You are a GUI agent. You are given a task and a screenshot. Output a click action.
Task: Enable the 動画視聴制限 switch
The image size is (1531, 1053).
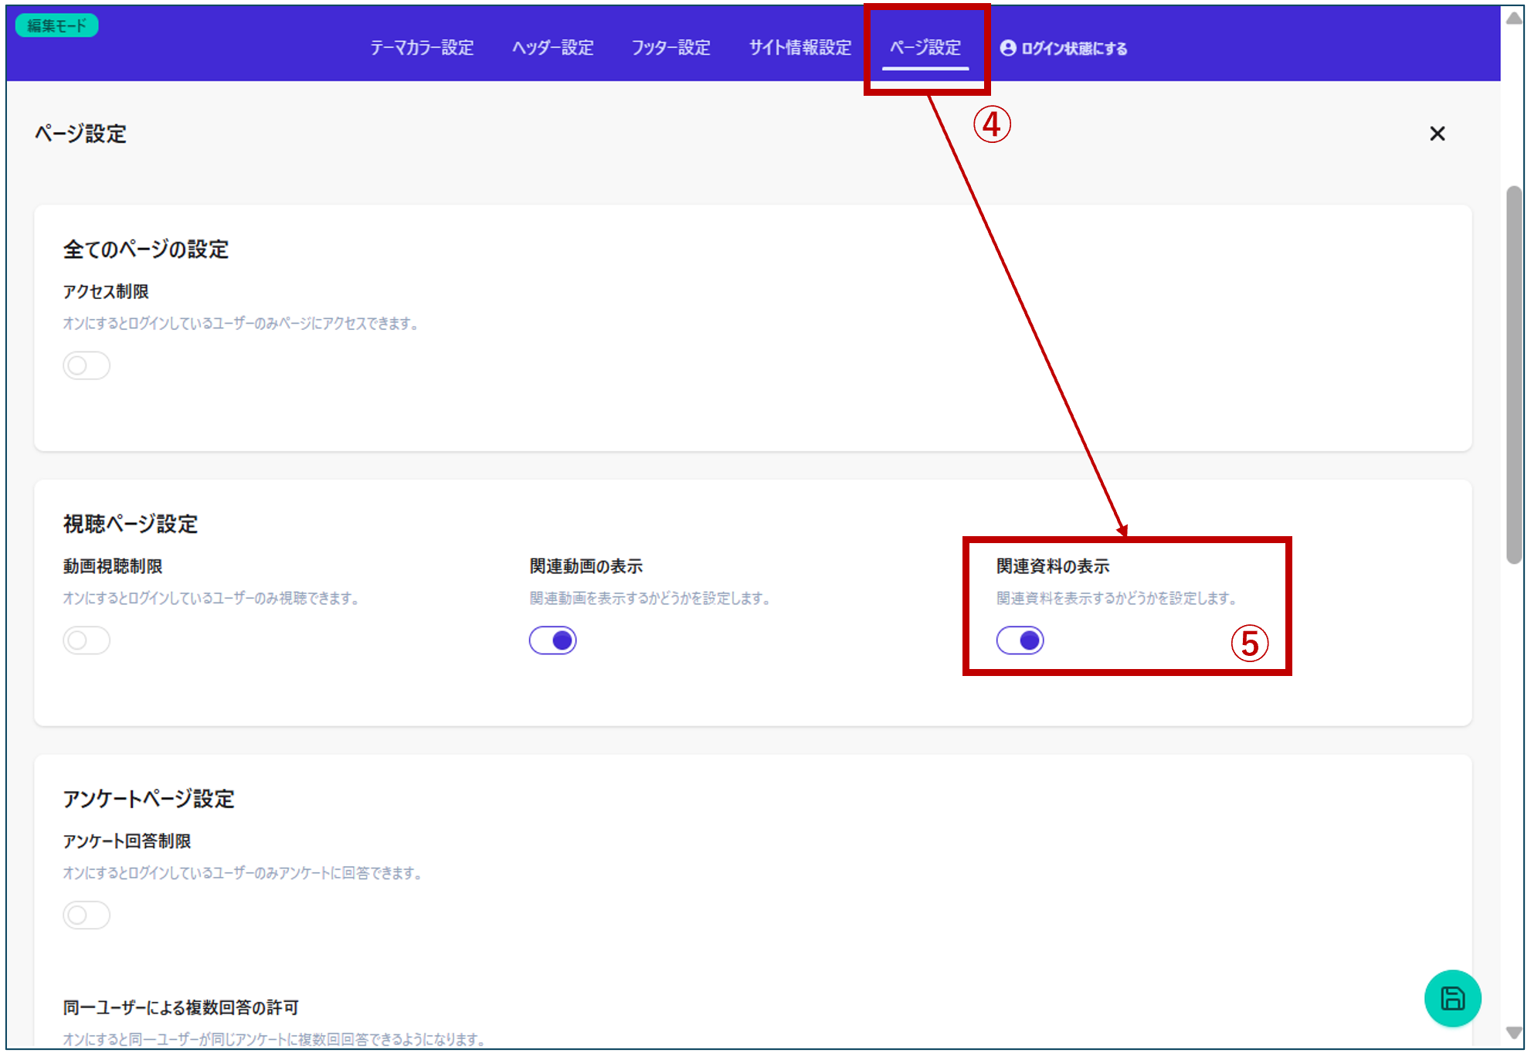pyautogui.click(x=87, y=640)
